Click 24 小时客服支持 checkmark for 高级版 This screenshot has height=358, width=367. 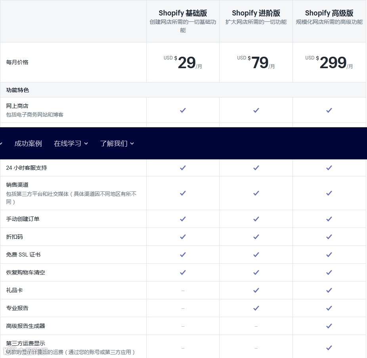(x=329, y=168)
